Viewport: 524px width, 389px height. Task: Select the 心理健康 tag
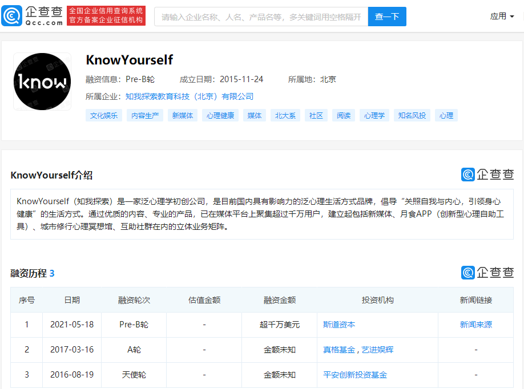click(x=220, y=116)
